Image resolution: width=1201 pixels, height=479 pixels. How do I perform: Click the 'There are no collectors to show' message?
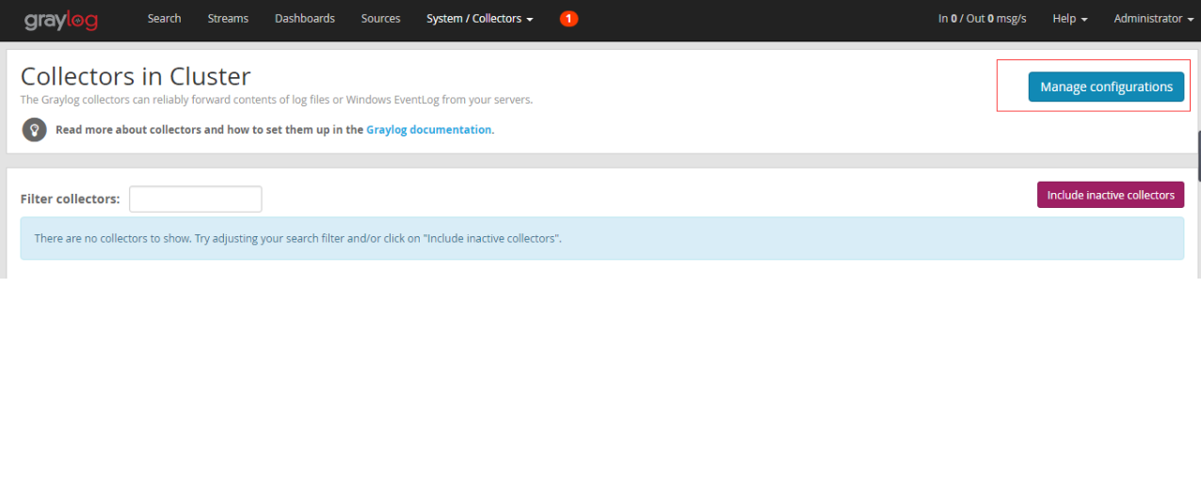[x=602, y=238]
